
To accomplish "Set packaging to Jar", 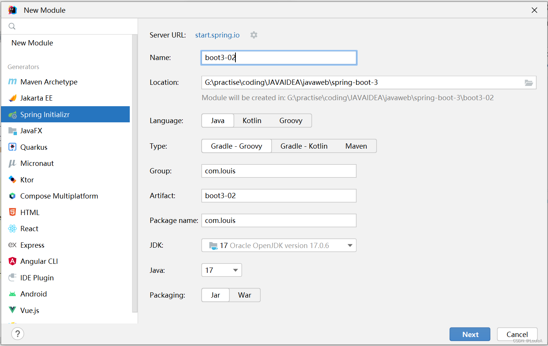I will click(x=216, y=295).
